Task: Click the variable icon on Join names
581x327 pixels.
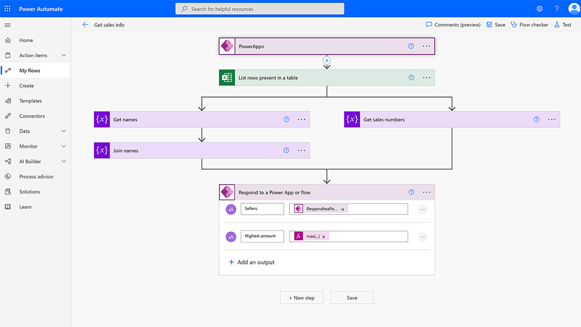Action: [102, 150]
